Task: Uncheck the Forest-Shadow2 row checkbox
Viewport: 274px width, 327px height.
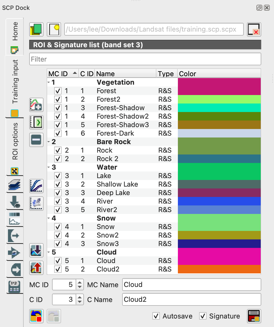Action: coord(58,116)
